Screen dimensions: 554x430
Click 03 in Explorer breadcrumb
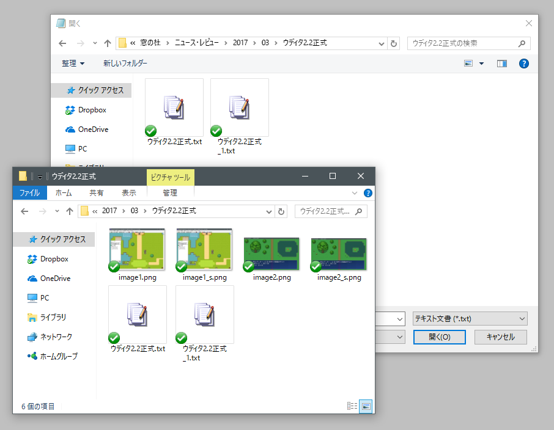135,211
